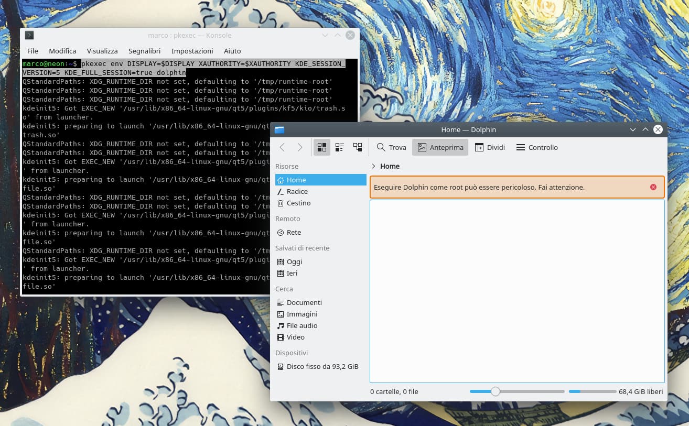Toggle the Anteprima preview button
Viewport: 689px width, 426px height.
(440, 147)
